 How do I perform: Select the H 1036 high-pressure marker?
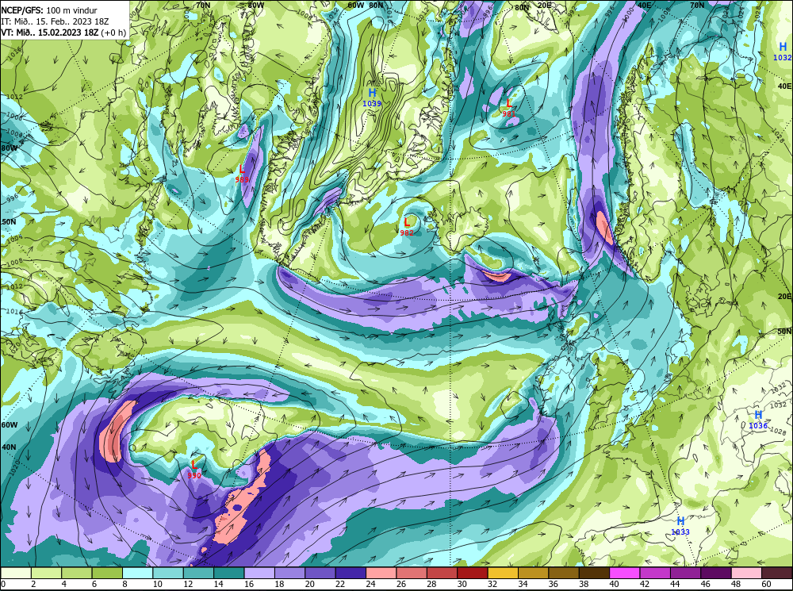click(x=758, y=420)
